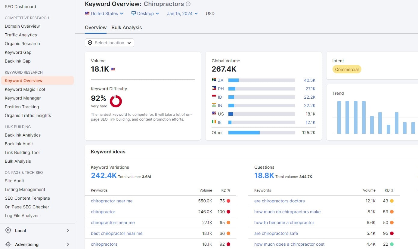418x249 pixels.
Task: Open Site Audit in sidebar
Action: coord(14,181)
